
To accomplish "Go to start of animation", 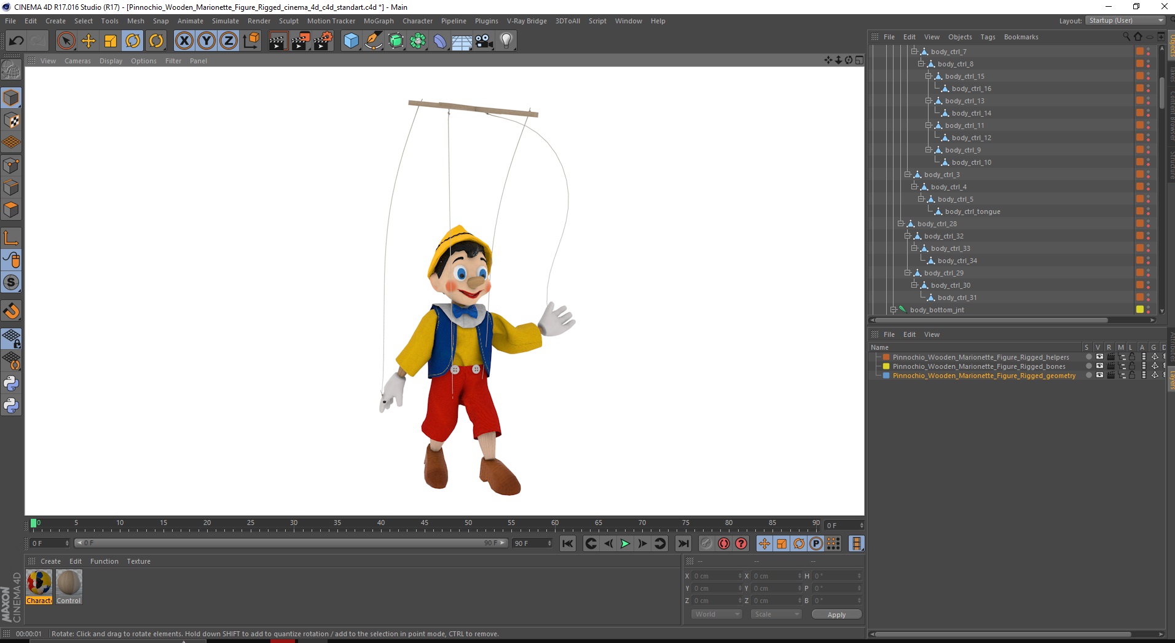I will point(568,543).
